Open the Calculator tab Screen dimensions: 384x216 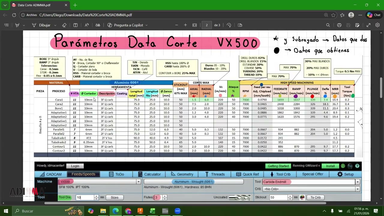click(x=149, y=174)
